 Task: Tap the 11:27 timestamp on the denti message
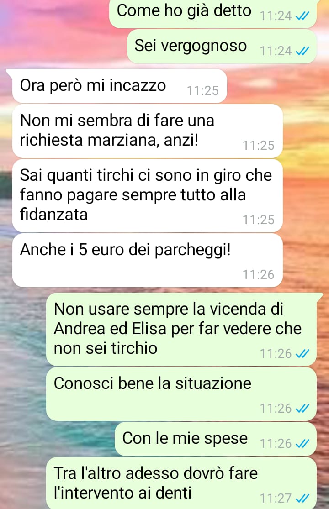[276, 498]
